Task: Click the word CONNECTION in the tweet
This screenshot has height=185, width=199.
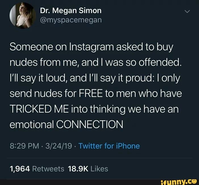Action: click(90, 124)
